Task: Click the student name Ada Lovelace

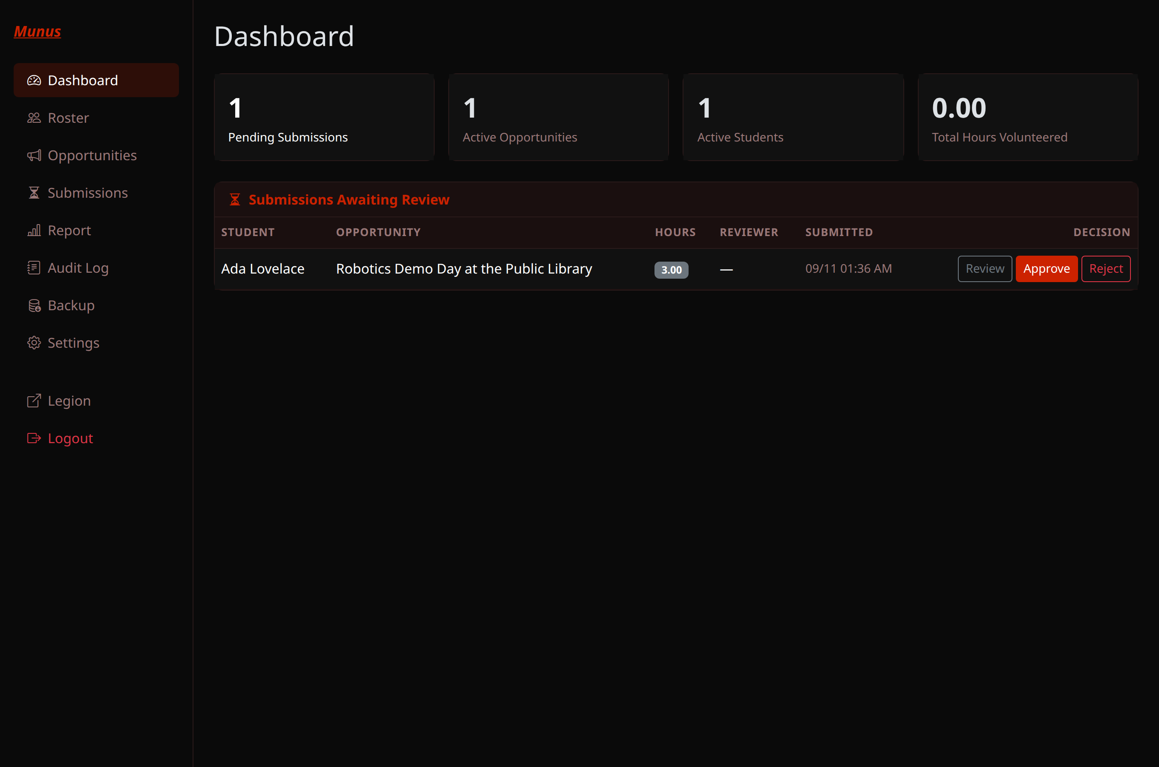Action: pos(262,269)
